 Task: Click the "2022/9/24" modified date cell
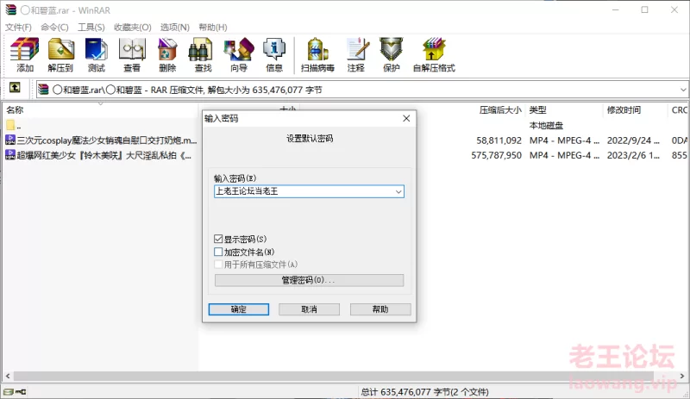633,140
